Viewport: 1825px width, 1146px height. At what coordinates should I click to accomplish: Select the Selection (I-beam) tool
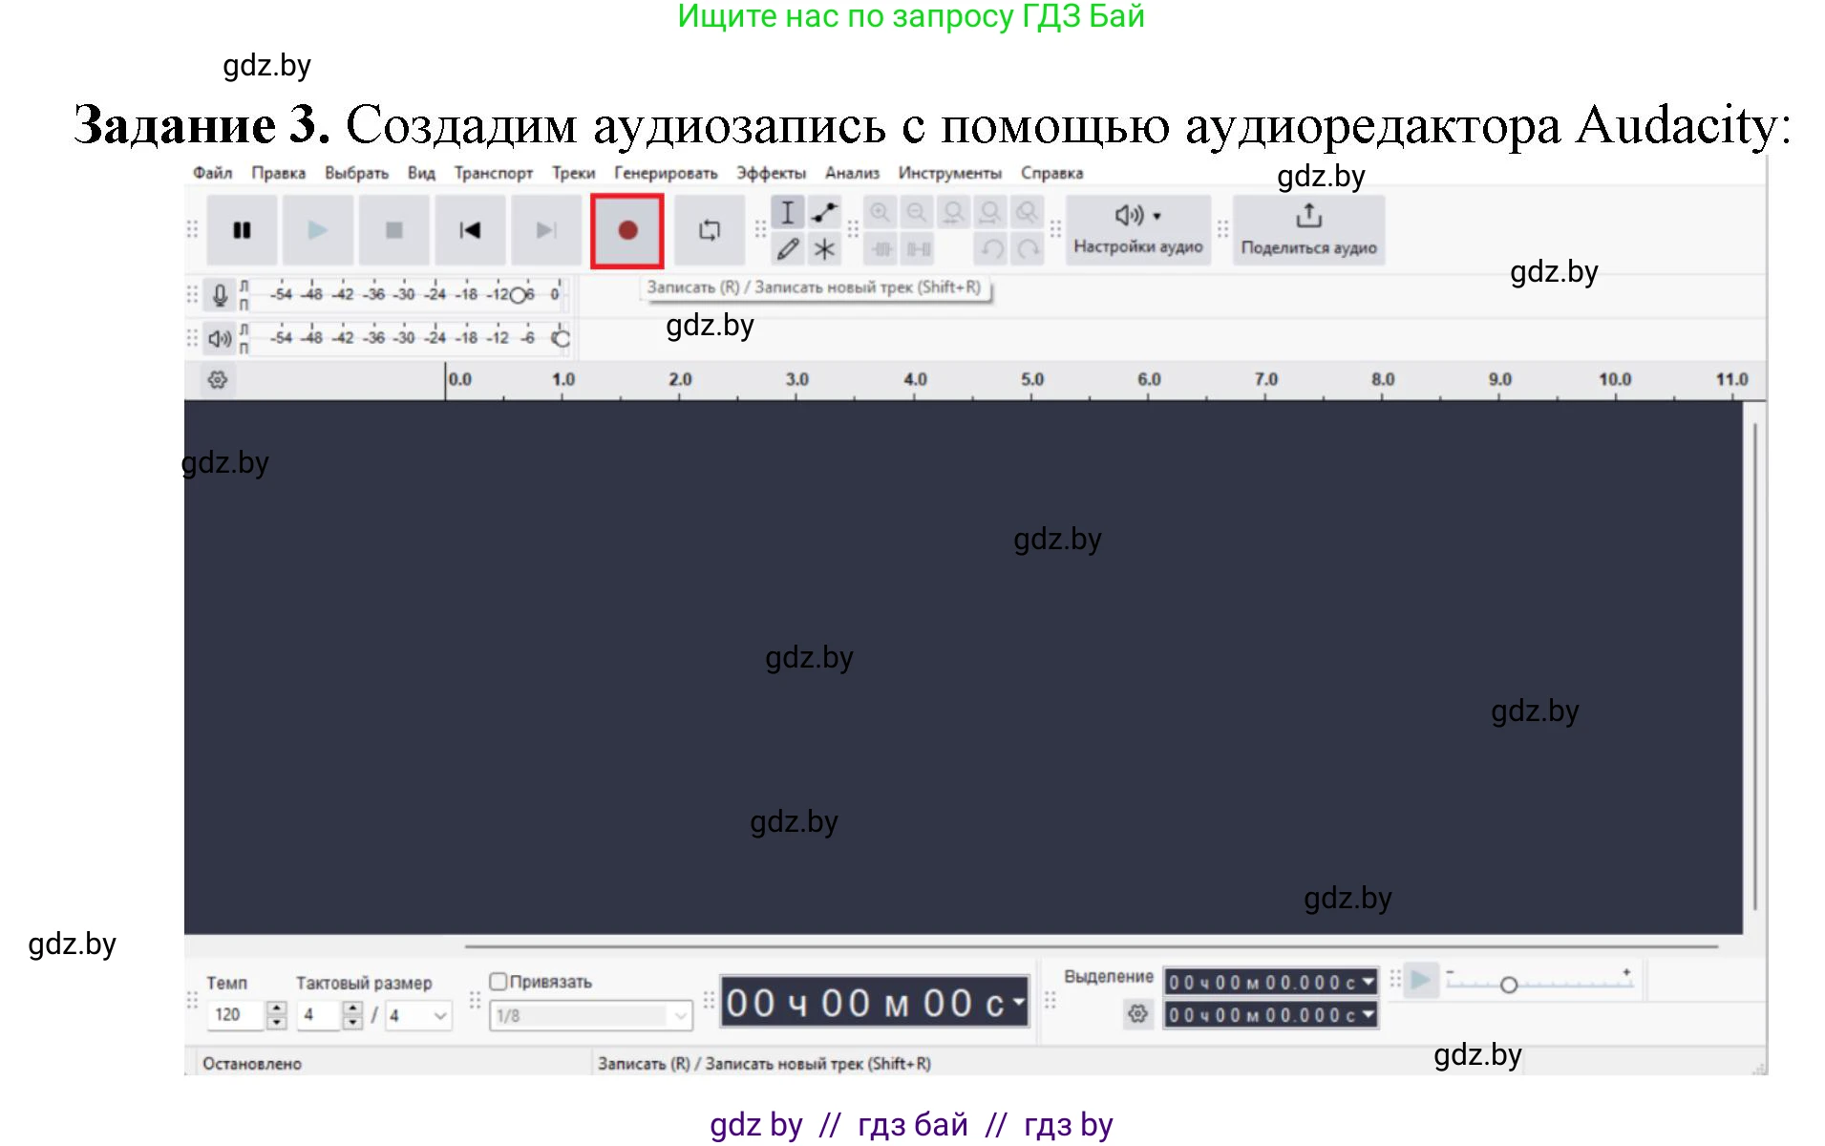pos(788,213)
